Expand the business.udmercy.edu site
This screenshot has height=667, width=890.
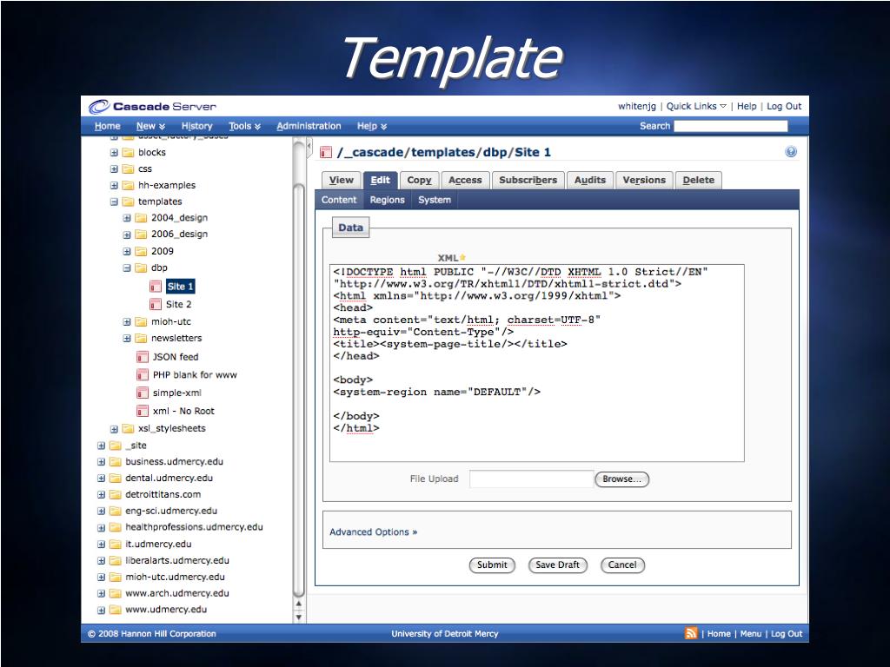(101, 462)
